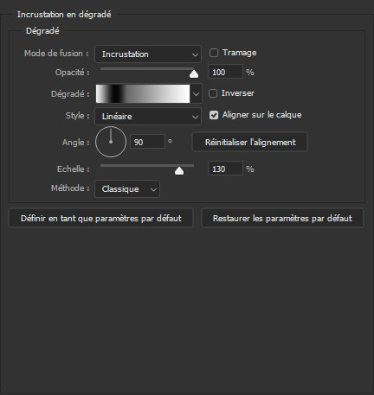Open the Style dropdown set to Linéaire
The height and width of the screenshot is (395, 374).
(x=148, y=116)
